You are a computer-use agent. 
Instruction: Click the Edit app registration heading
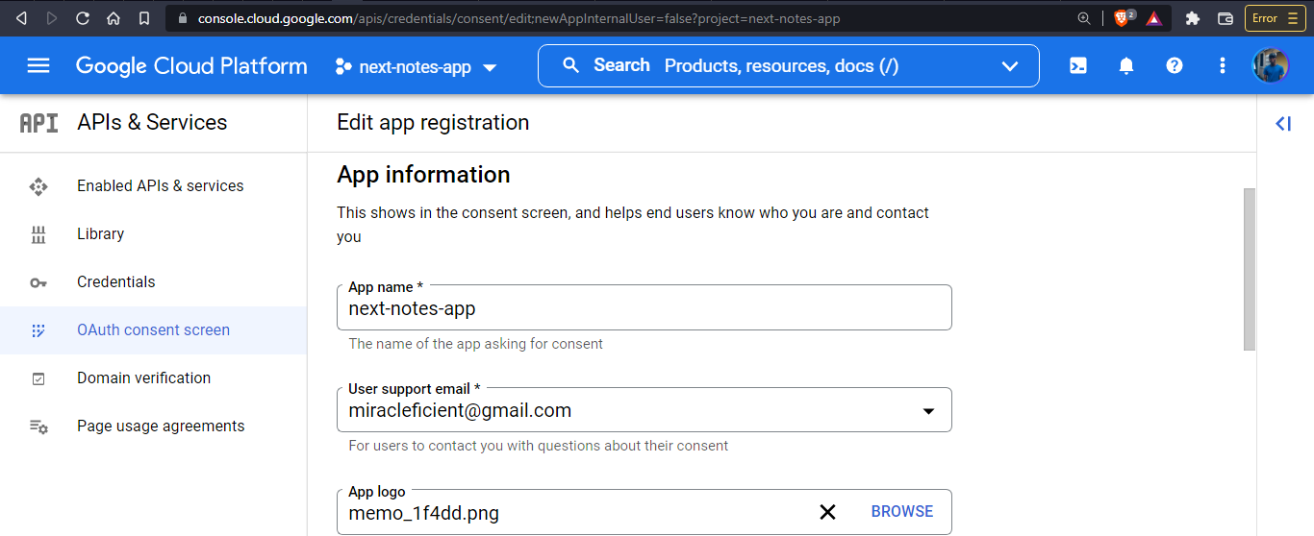click(433, 123)
